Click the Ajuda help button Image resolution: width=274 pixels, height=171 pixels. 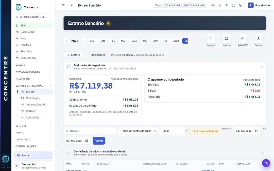[33, 155]
